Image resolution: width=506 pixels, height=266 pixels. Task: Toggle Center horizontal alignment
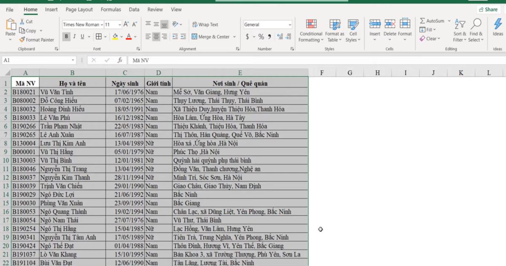pos(156,37)
